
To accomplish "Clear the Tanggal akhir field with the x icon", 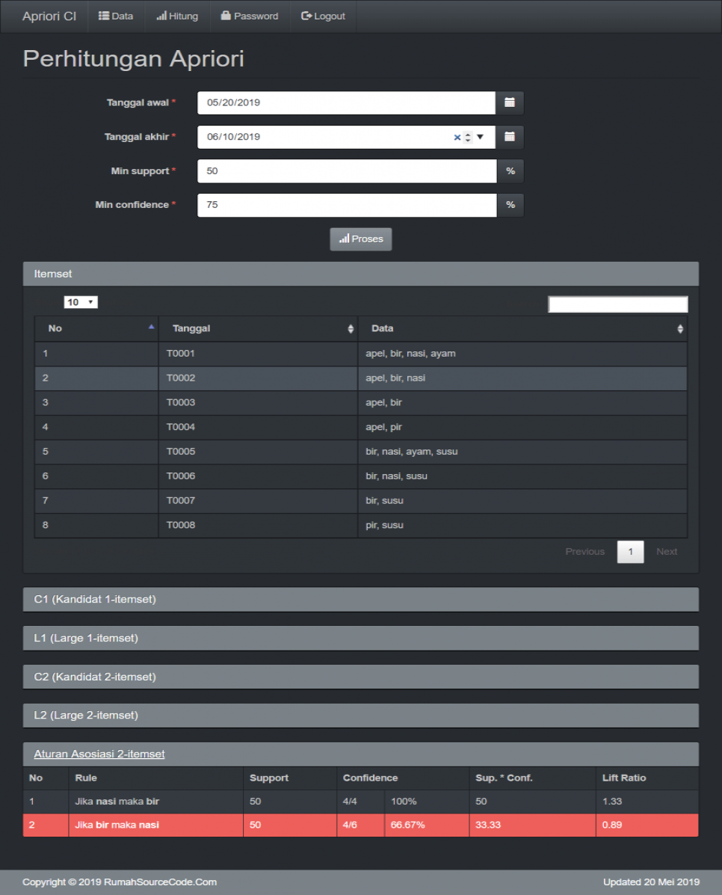I will [x=457, y=137].
